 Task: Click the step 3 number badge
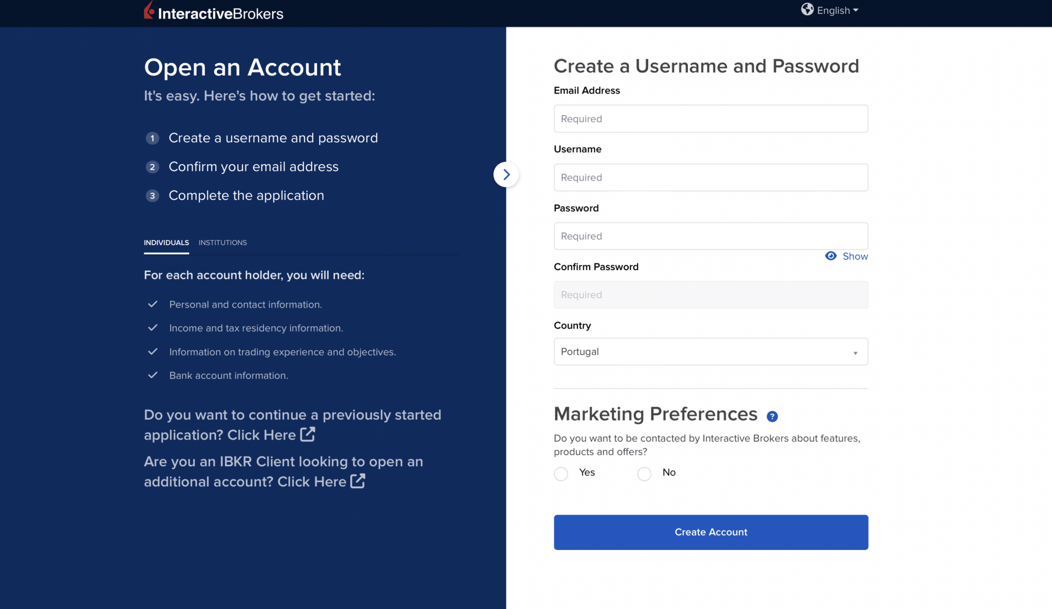152,196
